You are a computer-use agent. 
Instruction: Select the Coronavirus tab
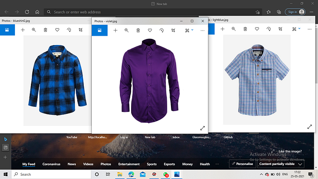pos(52,164)
